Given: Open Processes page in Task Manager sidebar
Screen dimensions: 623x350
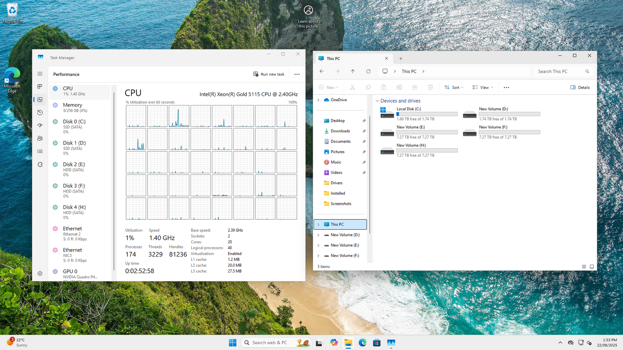Looking at the screenshot, I should pyautogui.click(x=40, y=86).
